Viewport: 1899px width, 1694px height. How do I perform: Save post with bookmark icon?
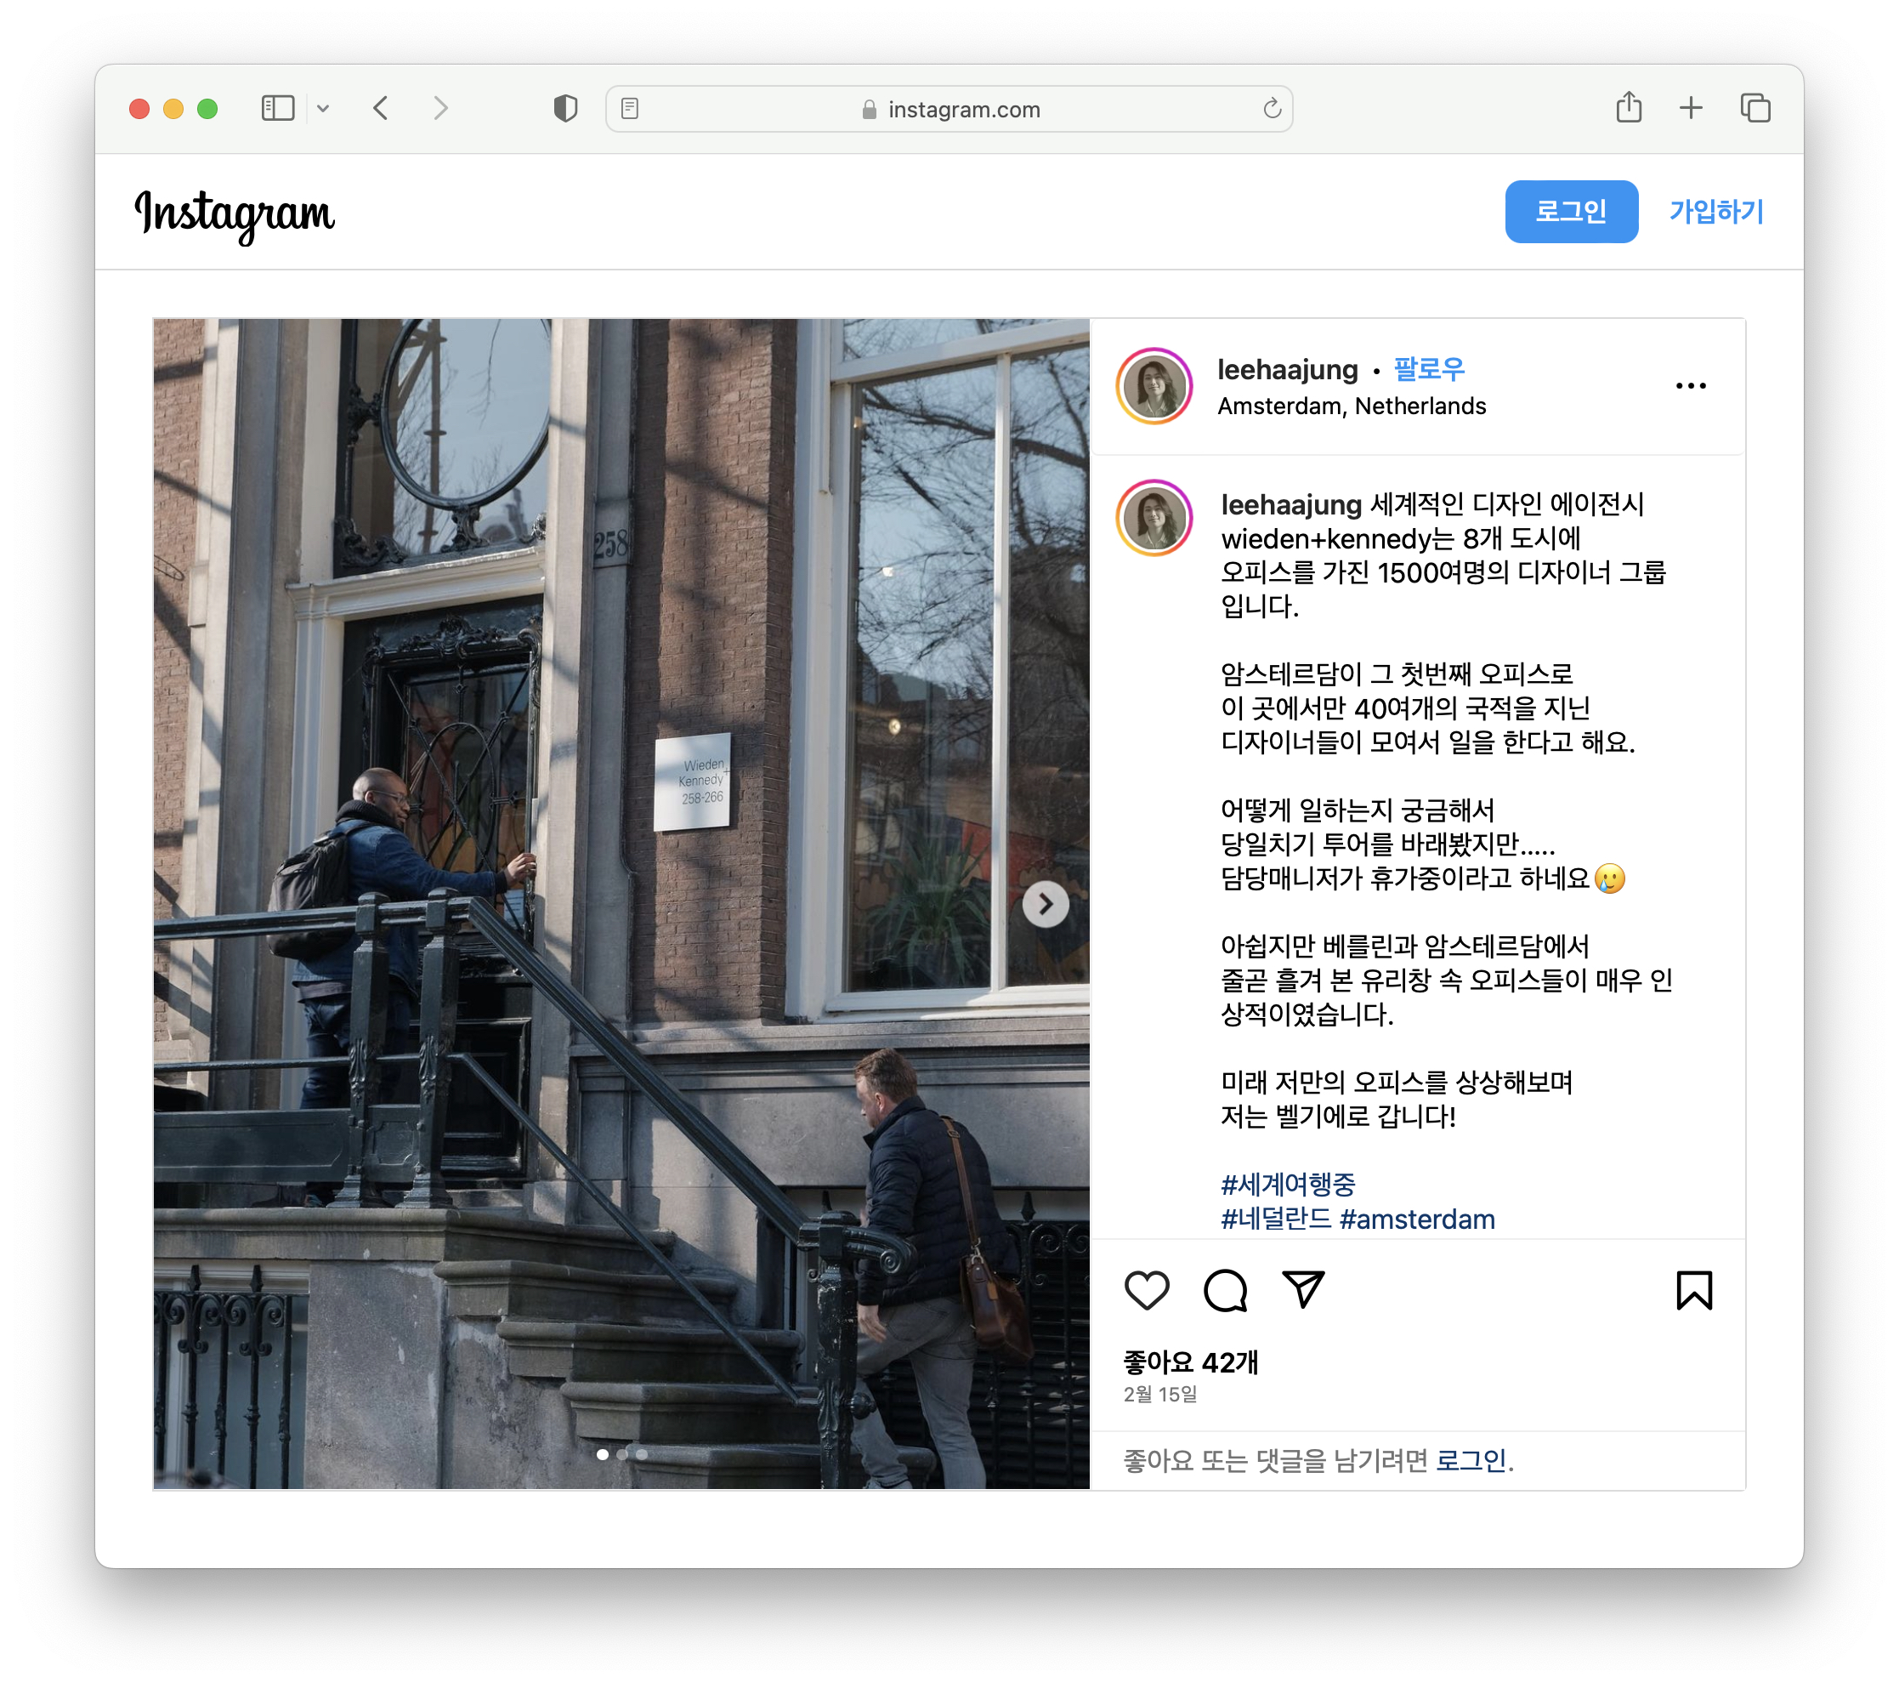tap(1693, 1290)
